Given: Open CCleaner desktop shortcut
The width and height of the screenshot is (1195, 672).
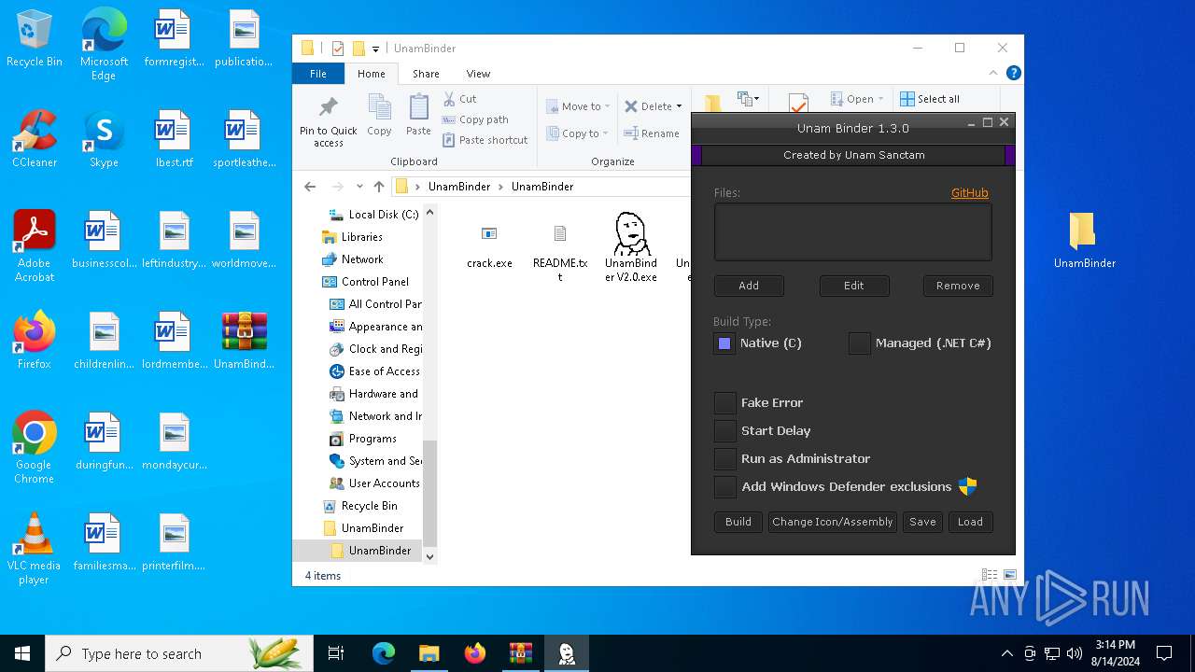Looking at the screenshot, I should click(x=35, y=140).
